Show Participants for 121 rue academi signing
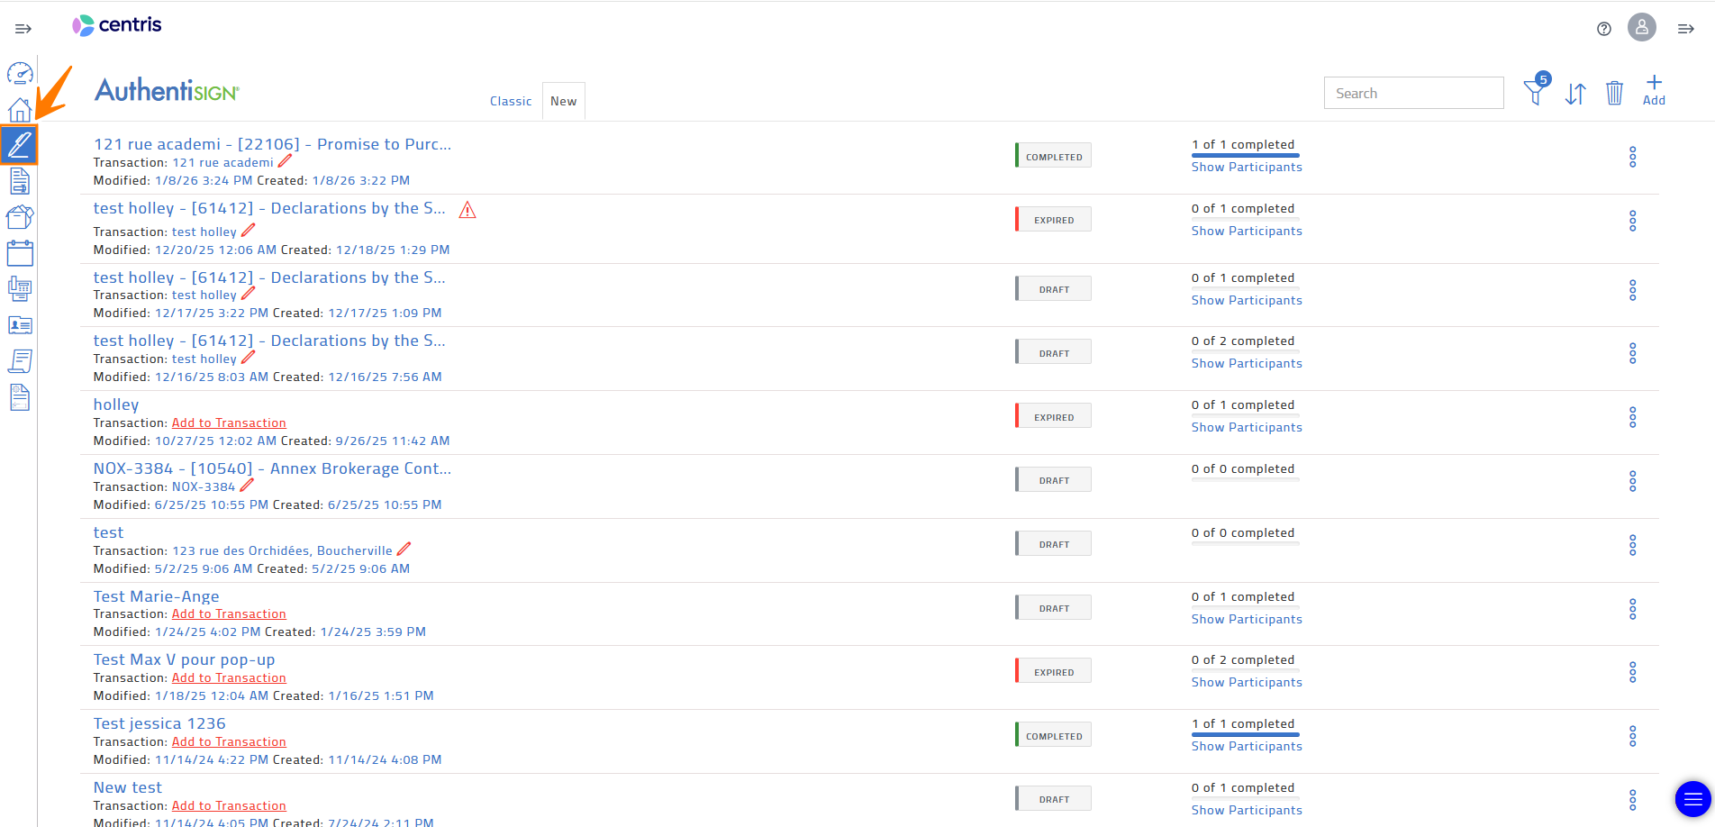The width and height of the screenshot is (1715, 827). pos(1247,167)
